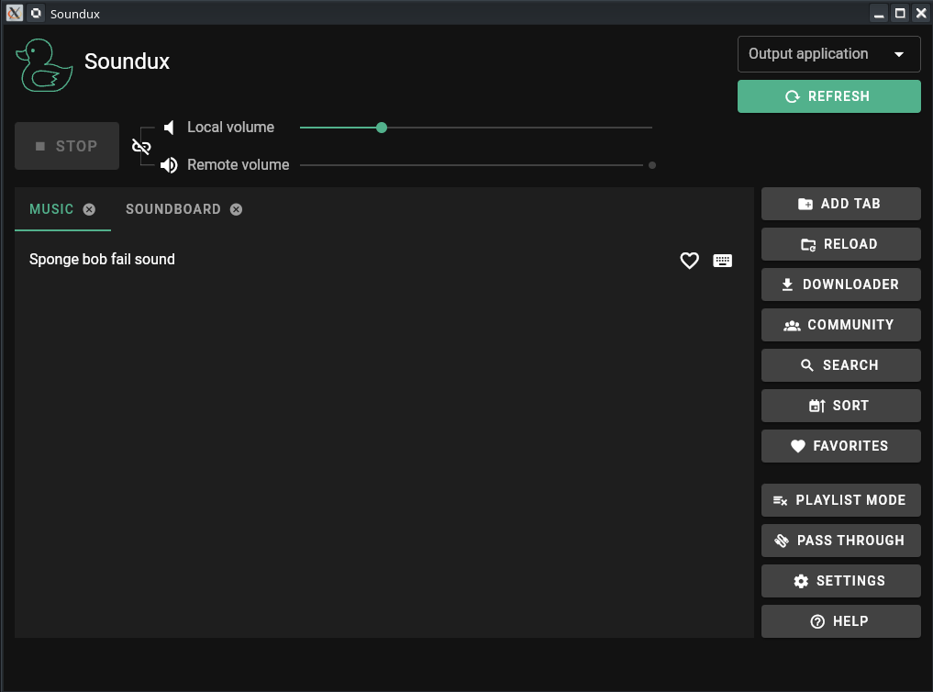Set hotkey with keyboard icon for Sponge bob sound

tap(722, 260)
